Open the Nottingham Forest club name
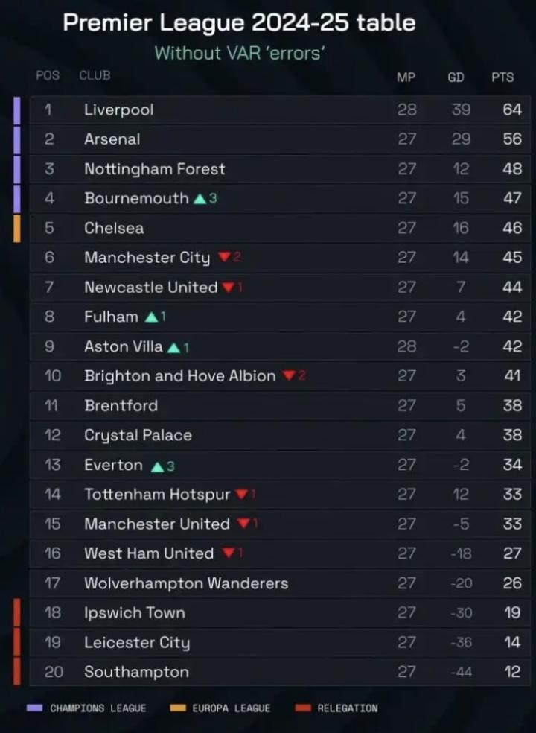Screen dimensions: 536x733 154,169
